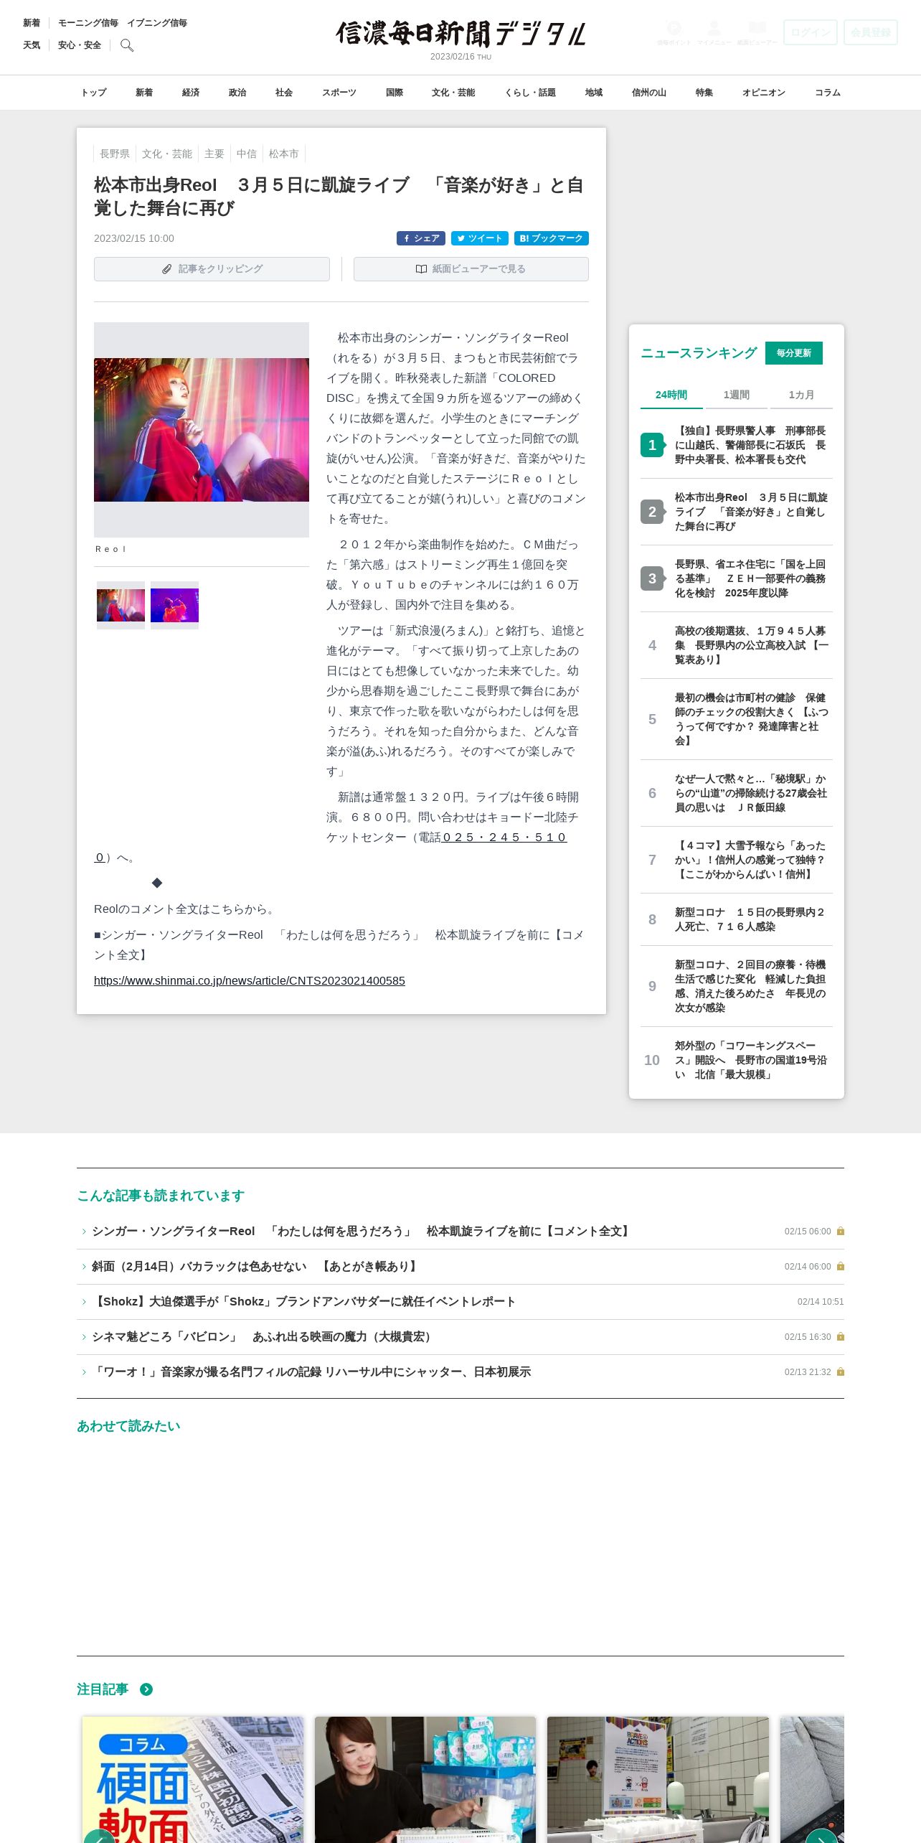
Task: Switch ranking to 24時間 tab
Action: tap(671, 395)
